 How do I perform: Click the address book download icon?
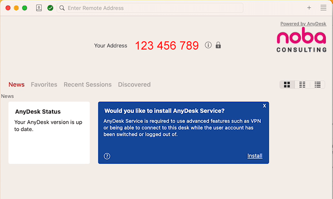point(39,8)
